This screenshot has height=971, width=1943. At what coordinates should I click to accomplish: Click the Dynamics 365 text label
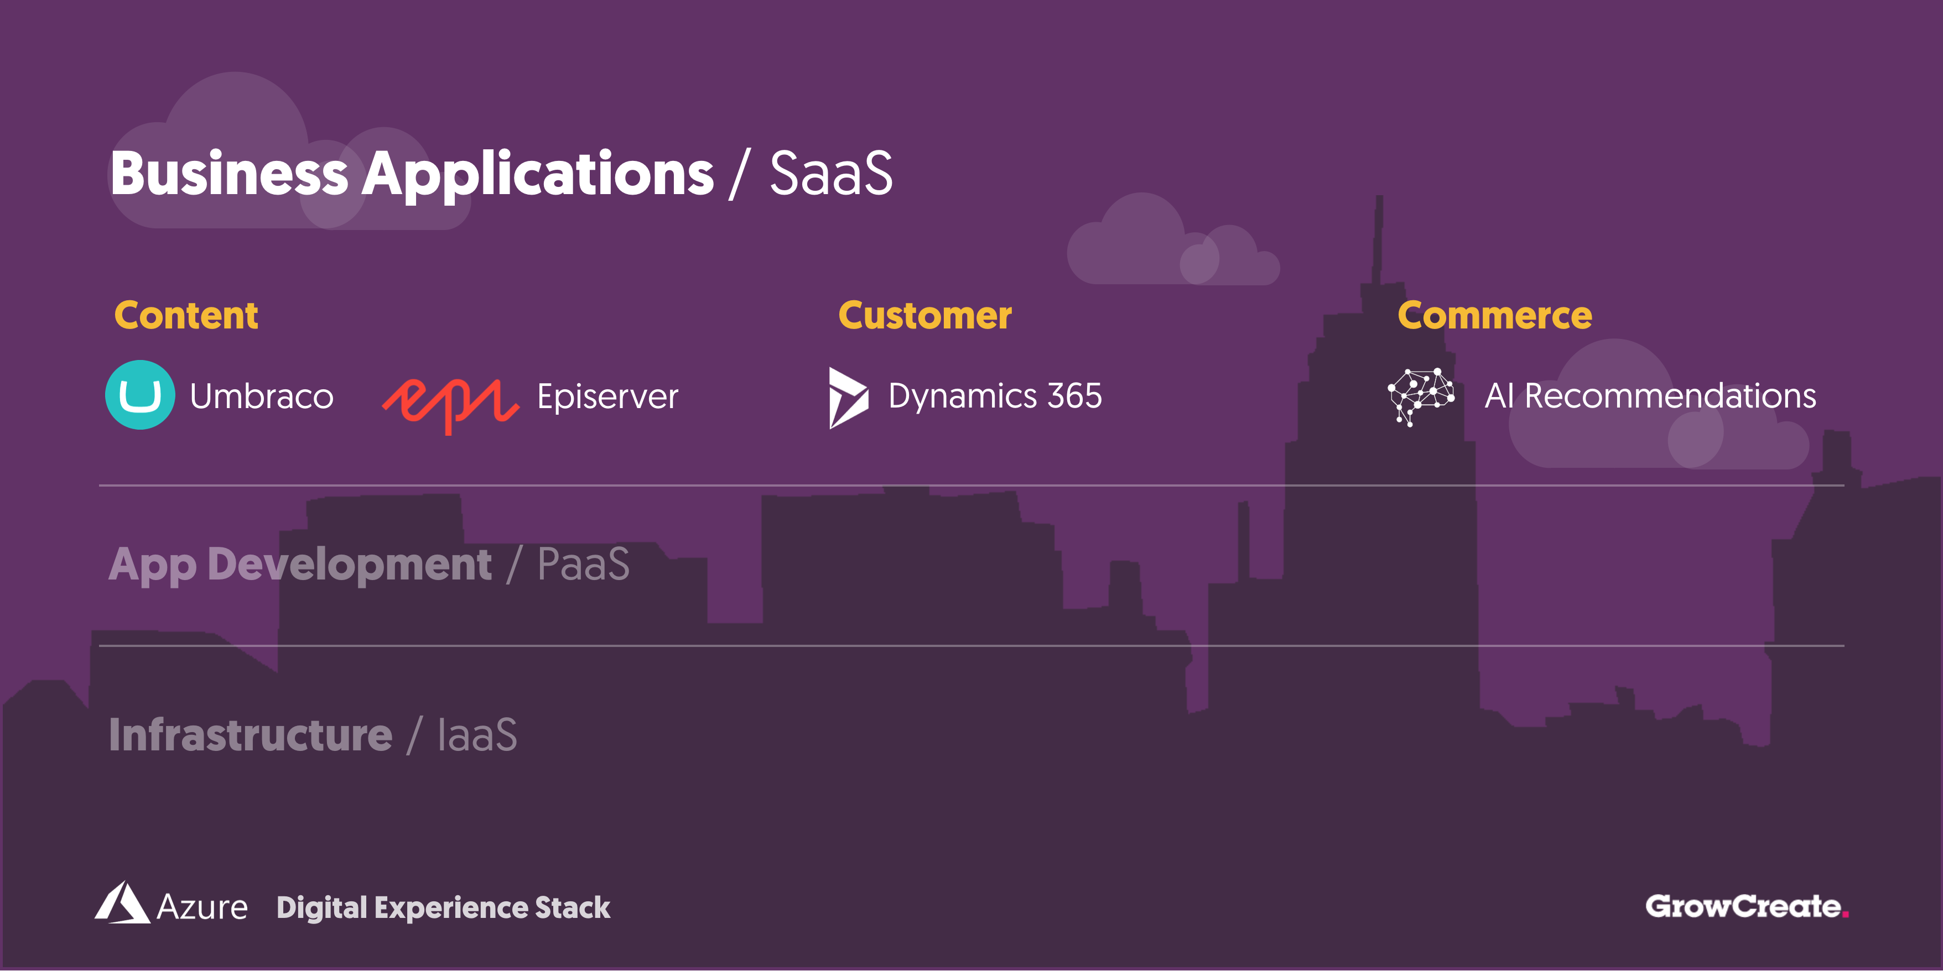(x=995, y=396)
